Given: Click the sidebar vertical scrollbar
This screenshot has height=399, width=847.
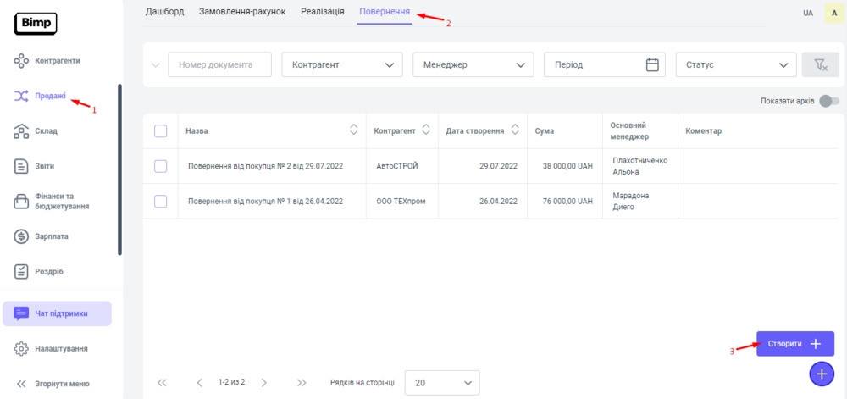Looking at the screenshot, I should point(119,169).
